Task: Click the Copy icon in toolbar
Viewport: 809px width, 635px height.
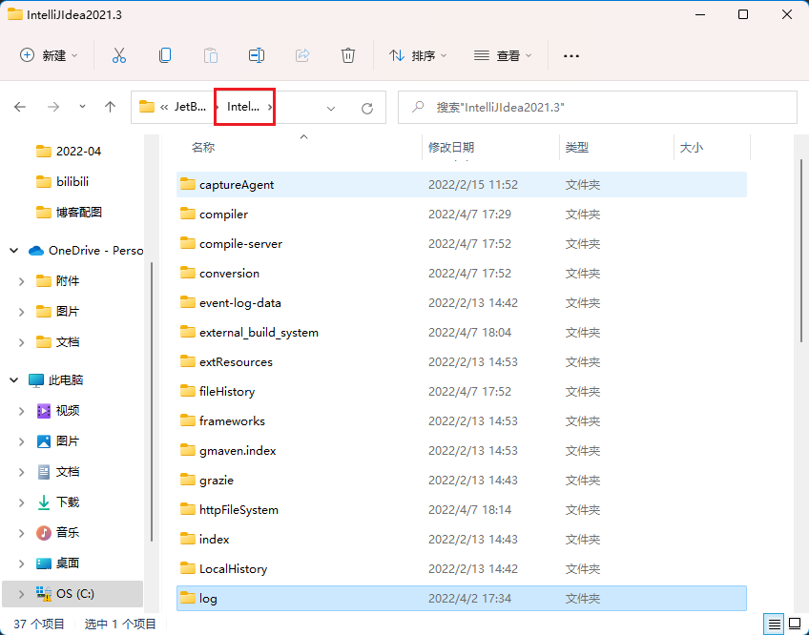Action: (x=165, y=55)
